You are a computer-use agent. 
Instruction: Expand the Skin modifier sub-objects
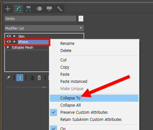click(x=14, y=36)
